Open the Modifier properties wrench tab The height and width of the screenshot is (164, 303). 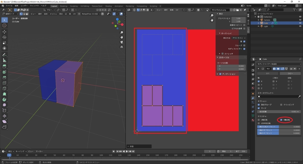[253, 98]
